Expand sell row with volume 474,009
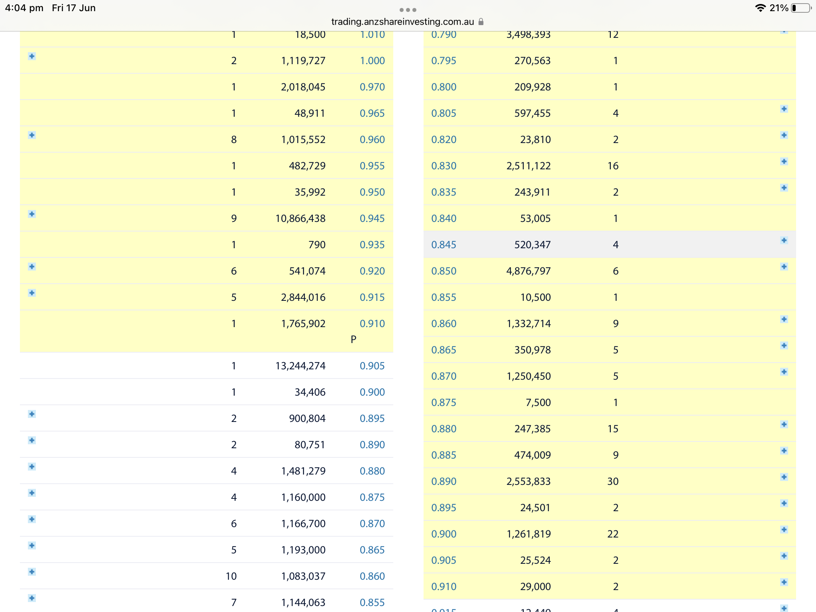This screenshot has height=612, width=816. (x=784, y=451)
